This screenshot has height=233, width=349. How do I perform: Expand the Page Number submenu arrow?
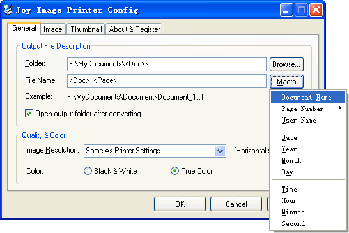click(x=340, y=108)
